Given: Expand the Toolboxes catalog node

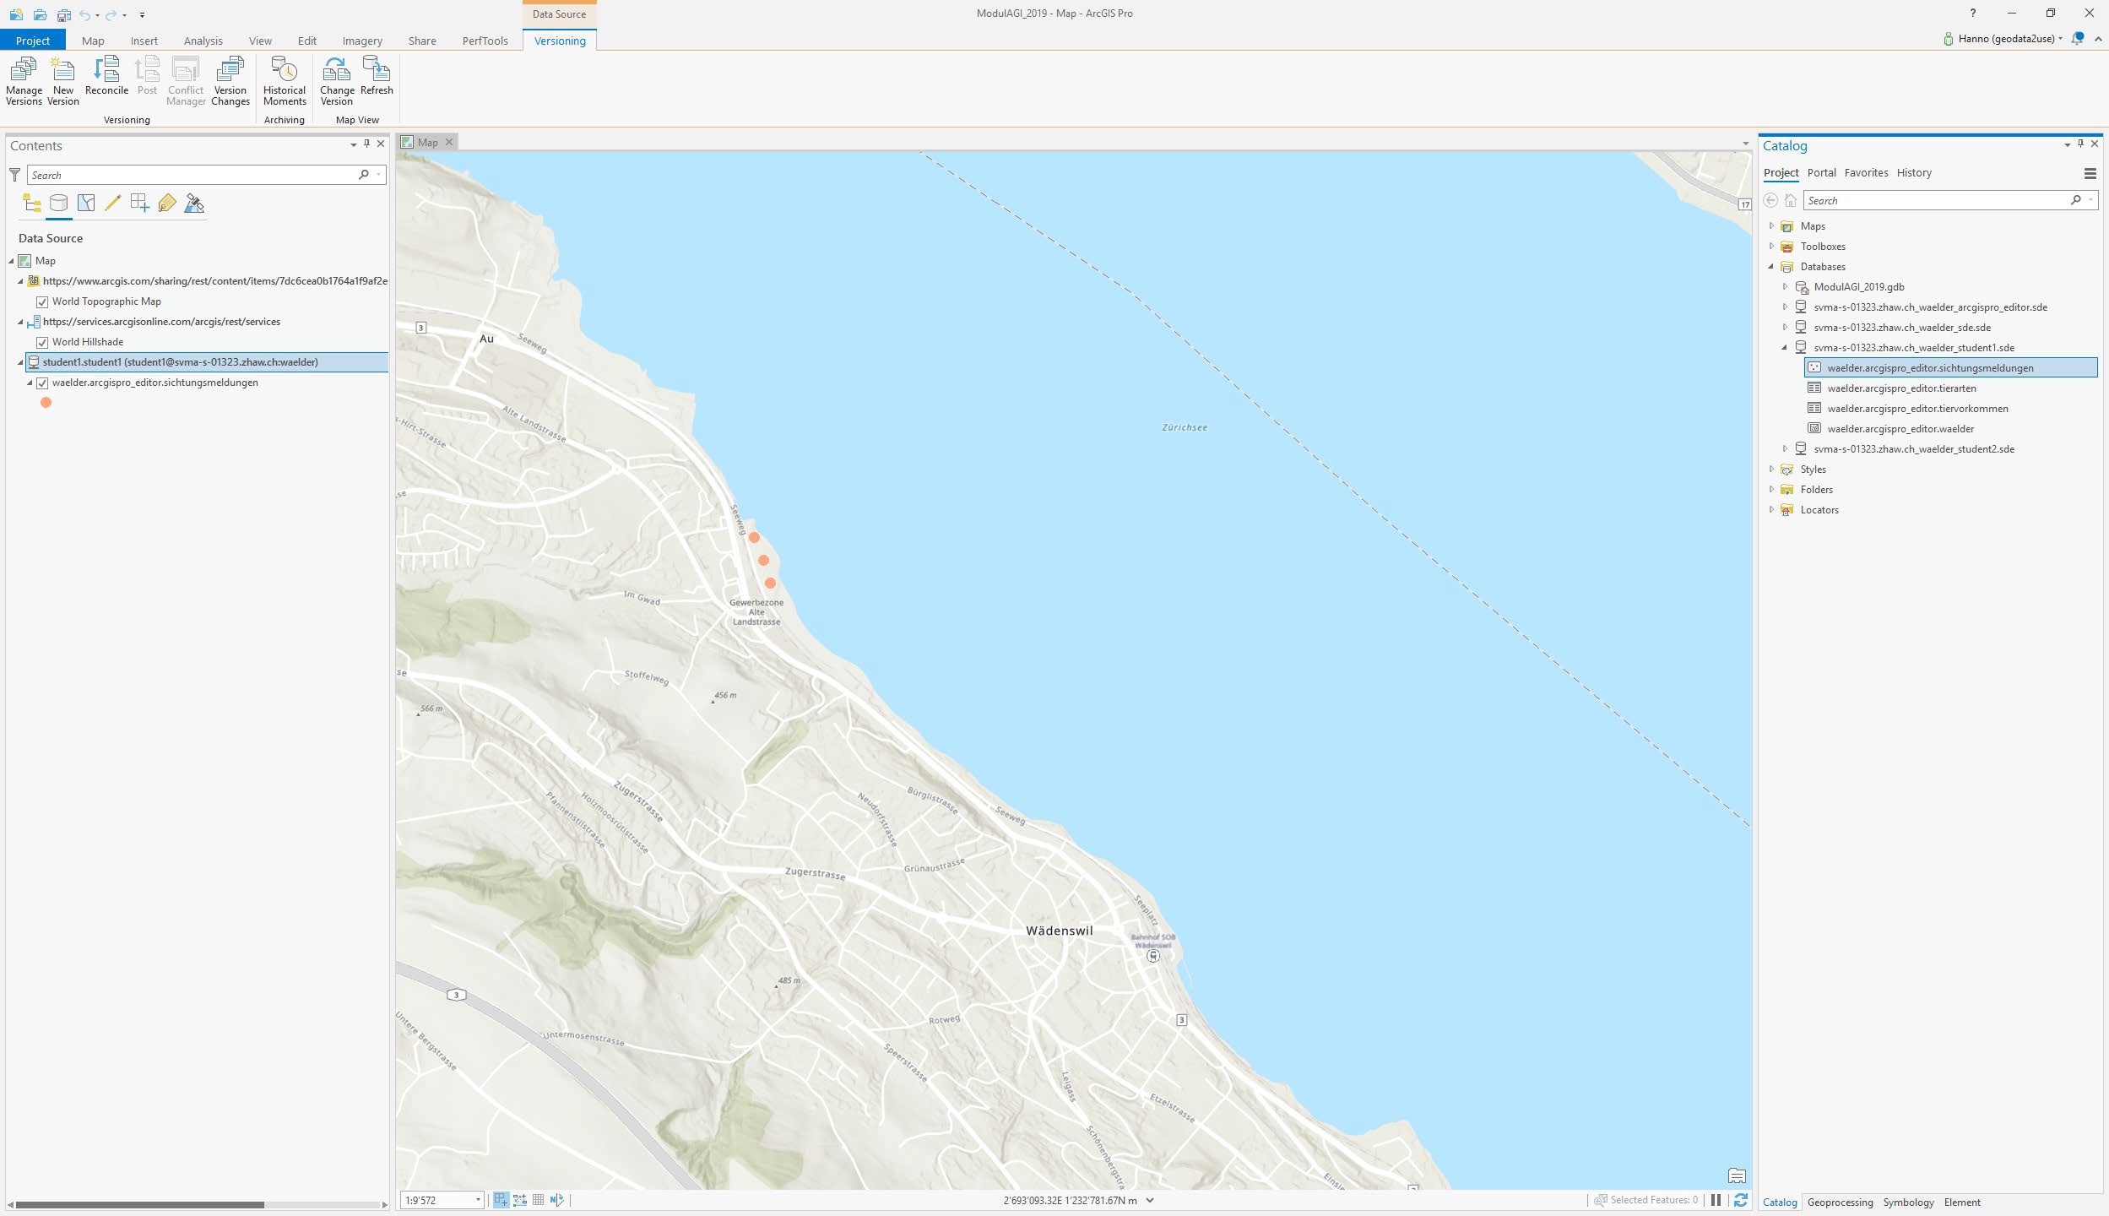Looking at the screenshot, I should (1771, 246).
